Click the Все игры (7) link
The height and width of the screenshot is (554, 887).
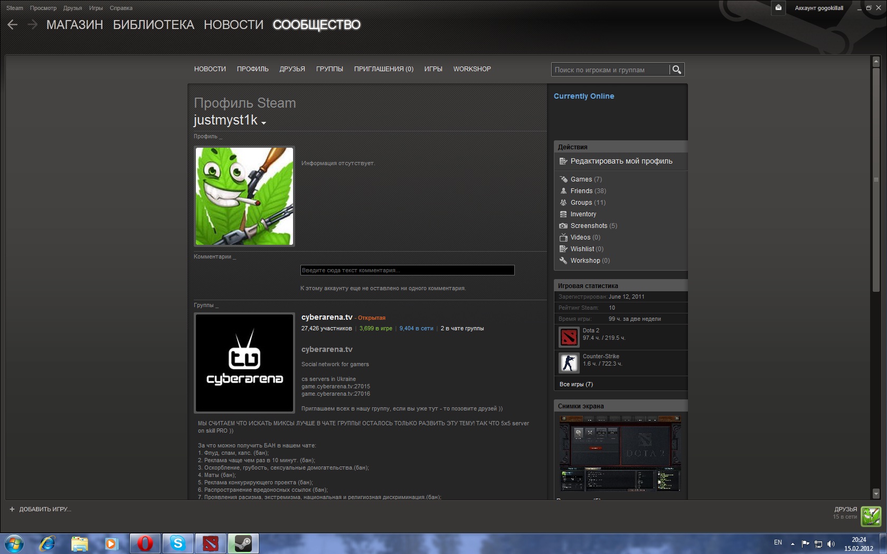pos(576,384)
